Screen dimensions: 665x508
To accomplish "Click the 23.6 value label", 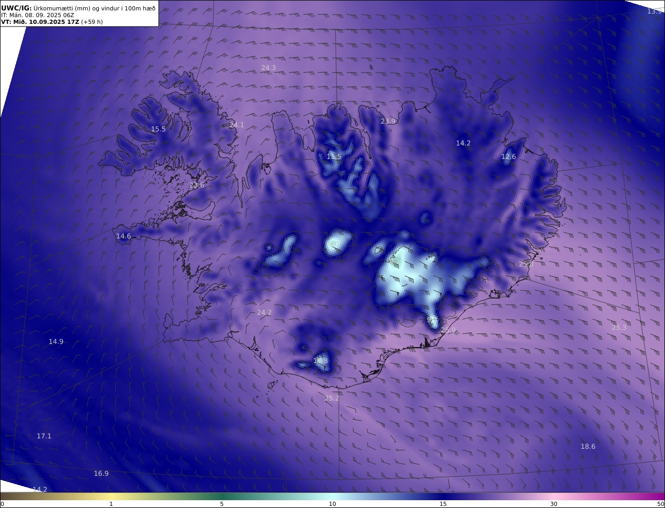I will pos(197,185).
